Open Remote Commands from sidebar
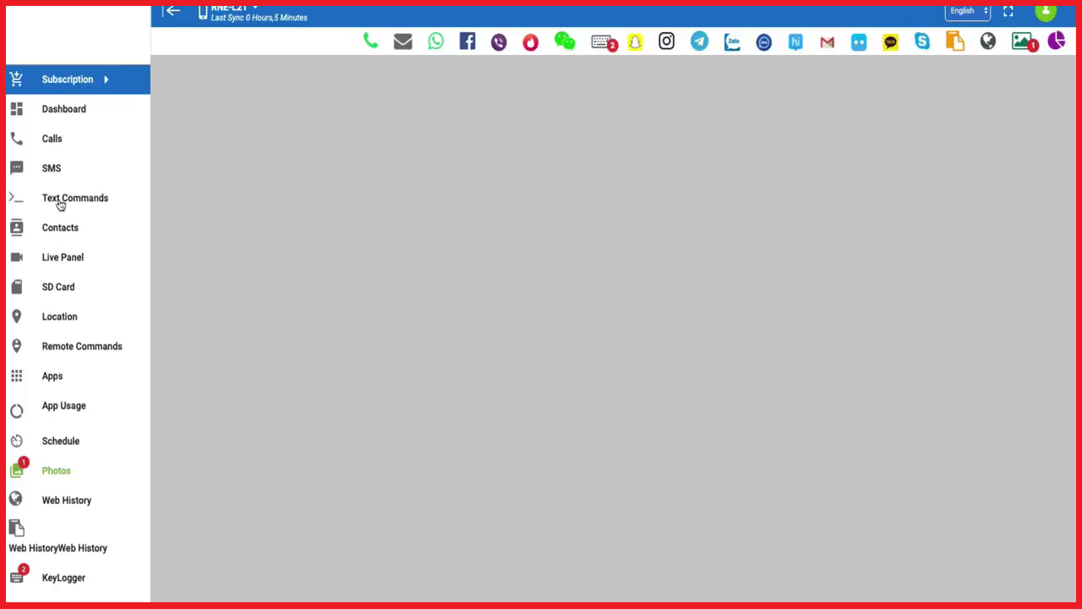Image resolution: width=1082 pixels, height=609 pixels. pos(82,346)
